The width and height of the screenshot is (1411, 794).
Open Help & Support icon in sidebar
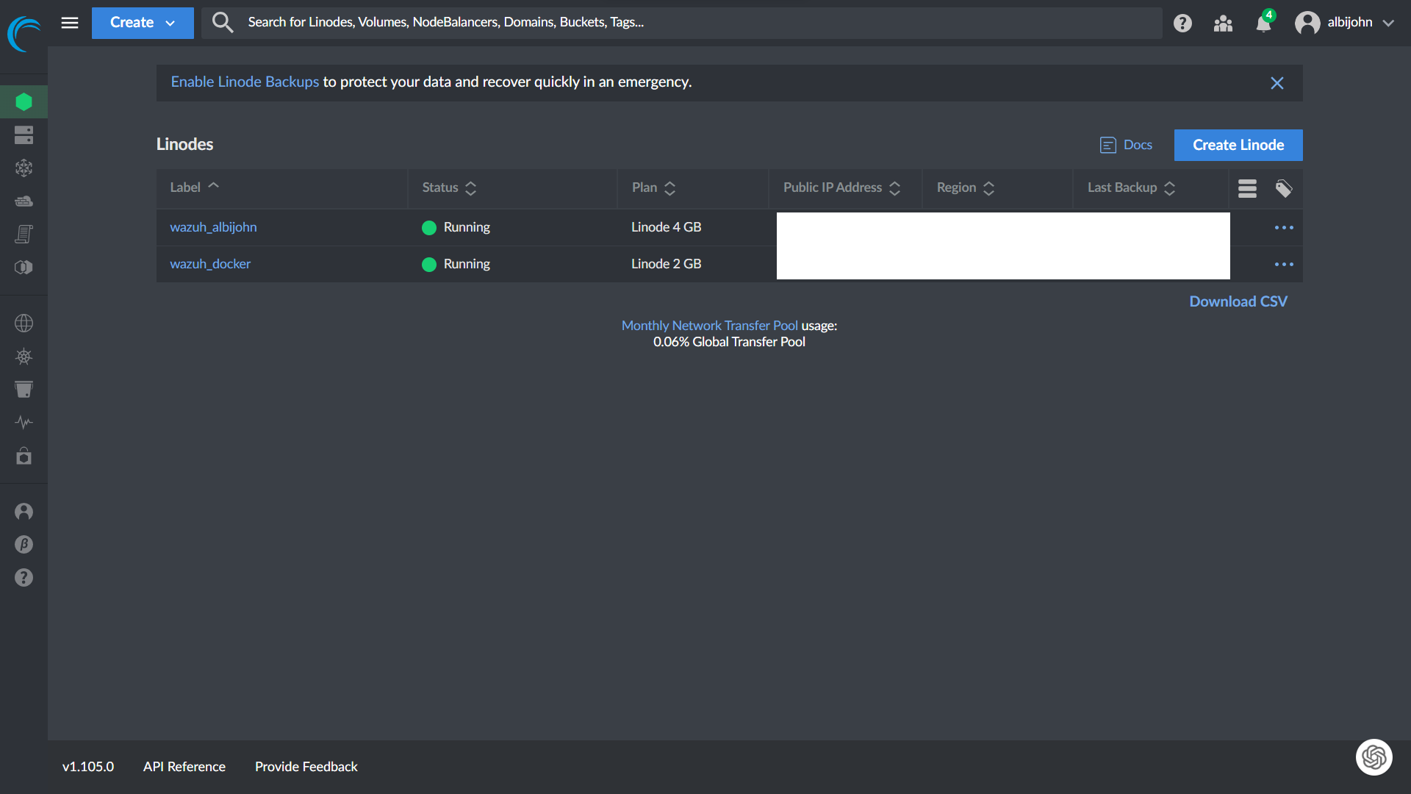coord(24,578)
